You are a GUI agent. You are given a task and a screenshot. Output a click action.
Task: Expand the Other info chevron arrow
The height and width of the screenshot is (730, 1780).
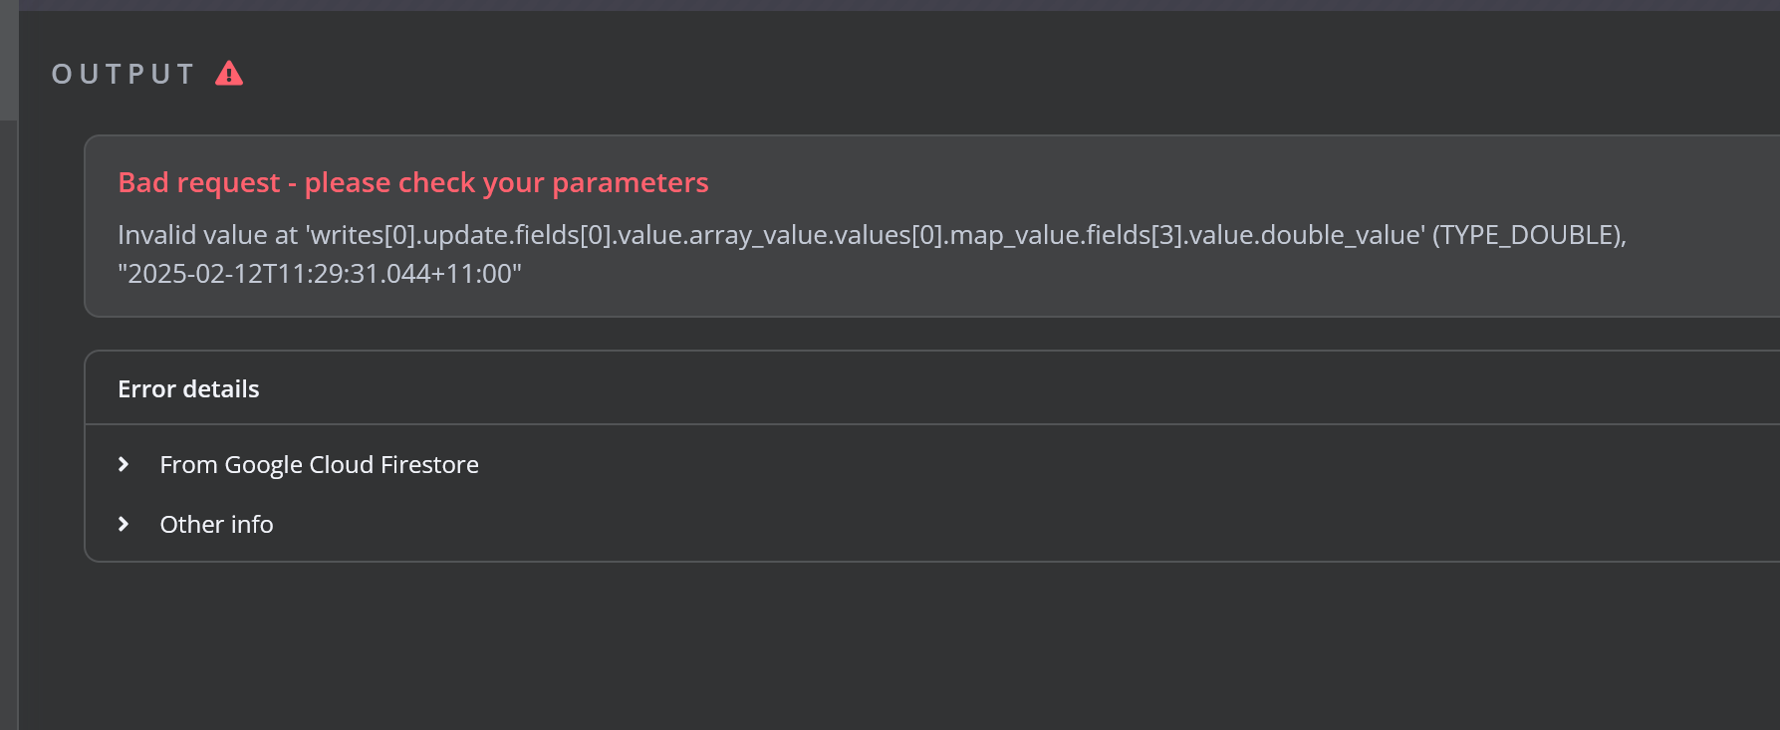point(124,524)
